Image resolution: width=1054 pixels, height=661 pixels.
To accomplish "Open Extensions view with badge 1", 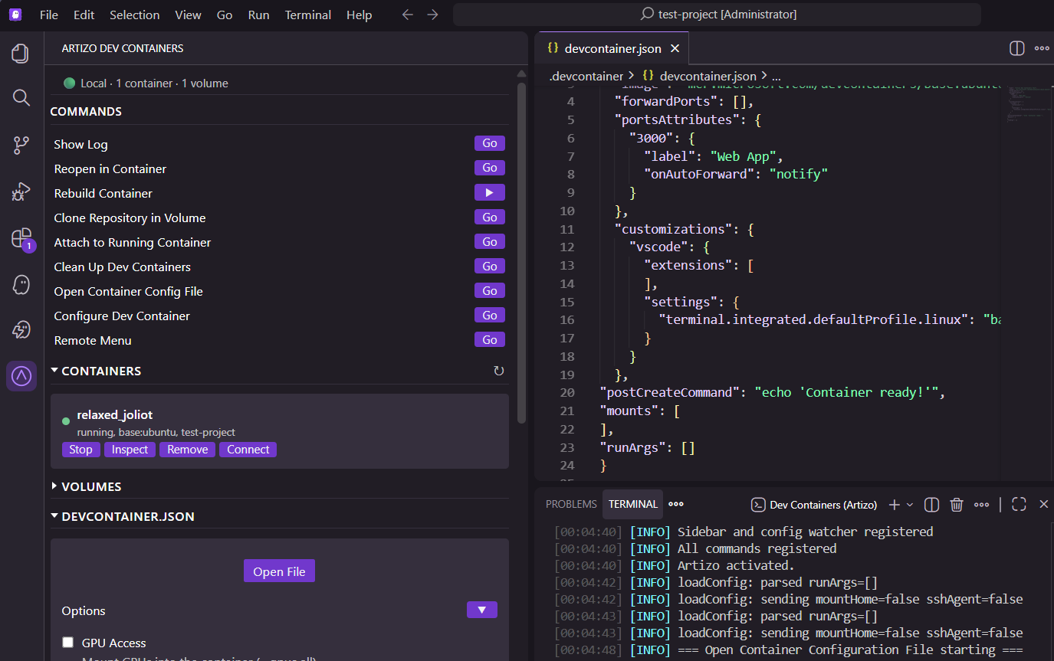I will (x=22, y=238).
